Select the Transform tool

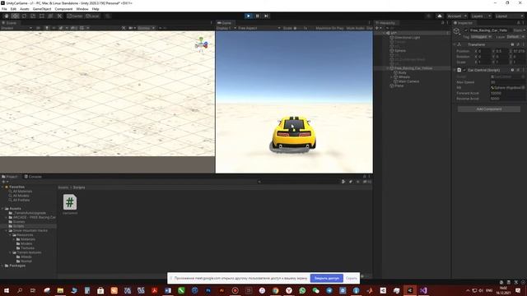tap(50, 16)
